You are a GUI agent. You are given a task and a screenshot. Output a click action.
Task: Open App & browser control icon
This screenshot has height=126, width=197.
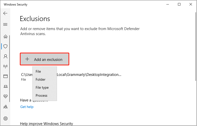click(5, 76)
